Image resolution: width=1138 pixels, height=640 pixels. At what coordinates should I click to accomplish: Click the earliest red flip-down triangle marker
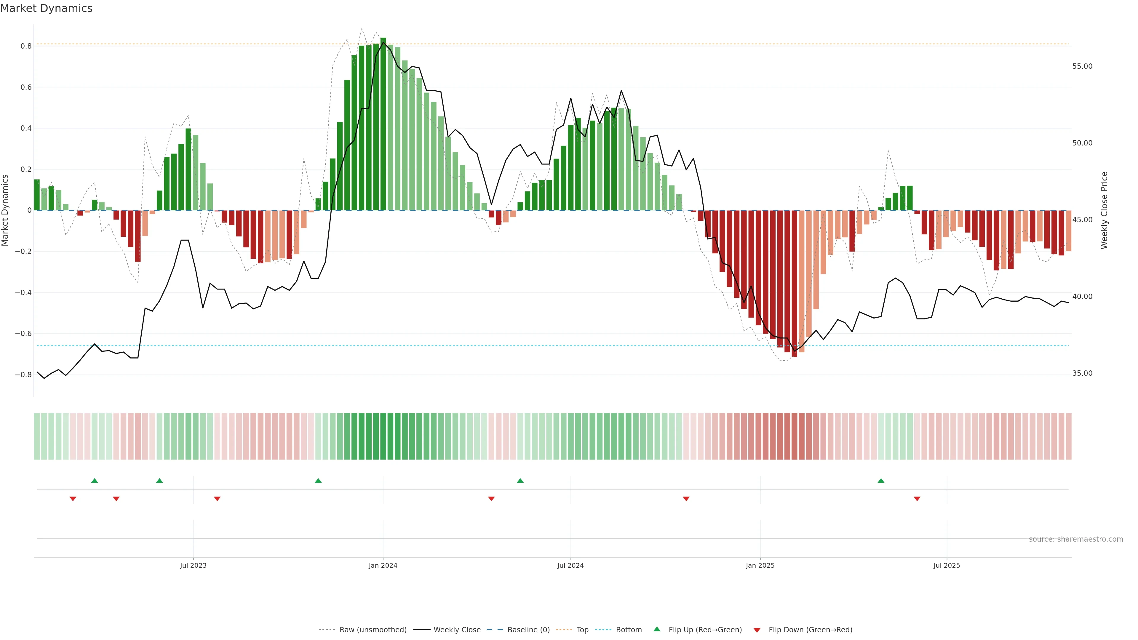(x=73, y=499)
